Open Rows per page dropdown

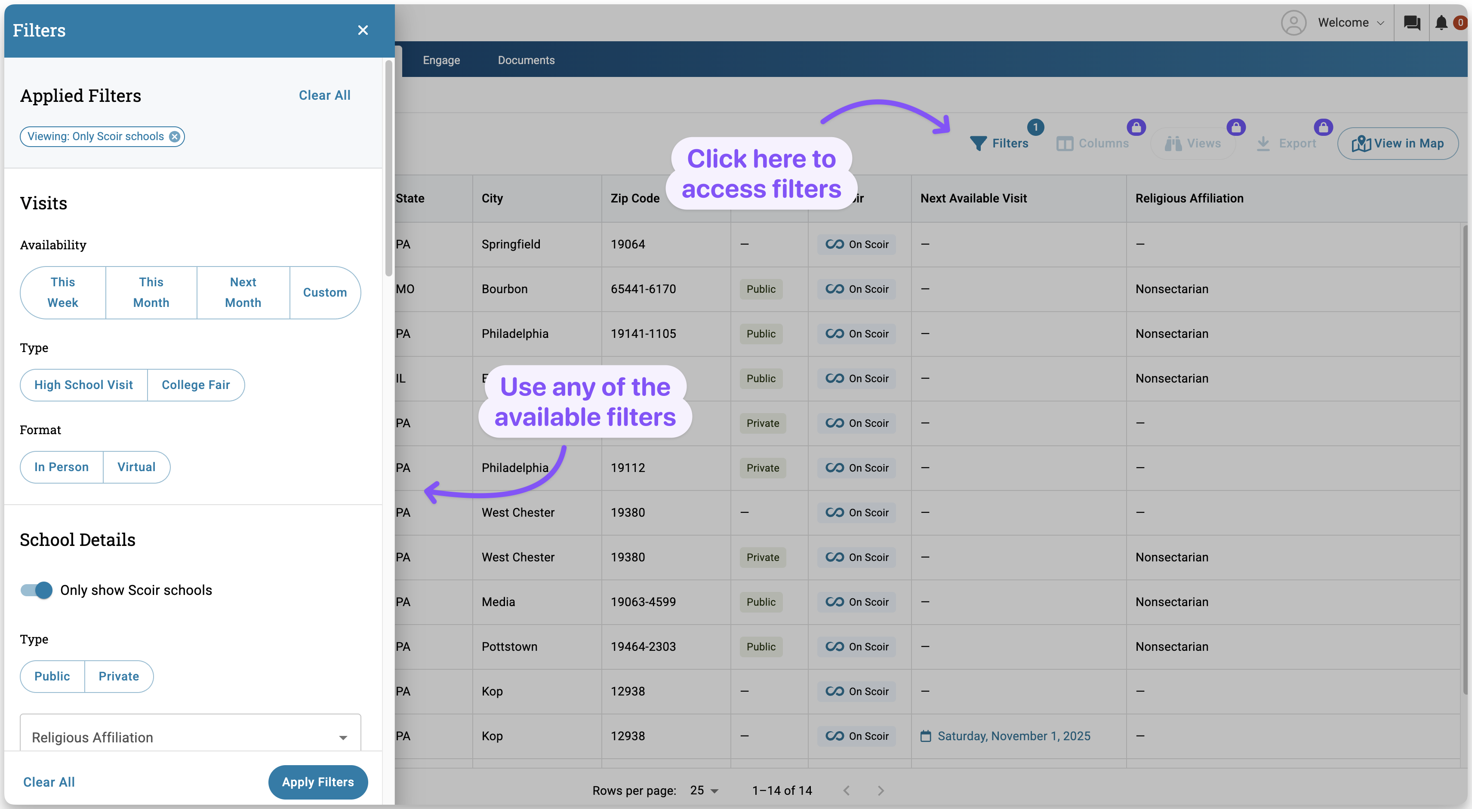[x=704, y=790]
